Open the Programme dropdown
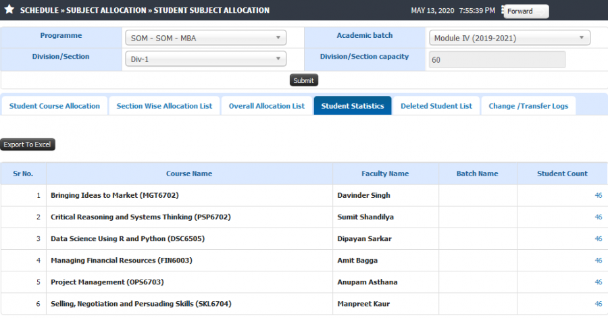608x318 pixels. [x=205, y=38]
